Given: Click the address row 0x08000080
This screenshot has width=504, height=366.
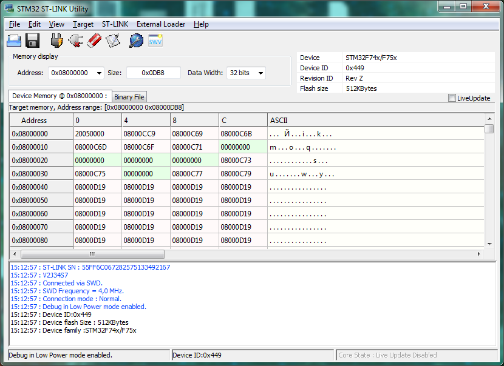Looking at the screenshot, I should (41, 240).
